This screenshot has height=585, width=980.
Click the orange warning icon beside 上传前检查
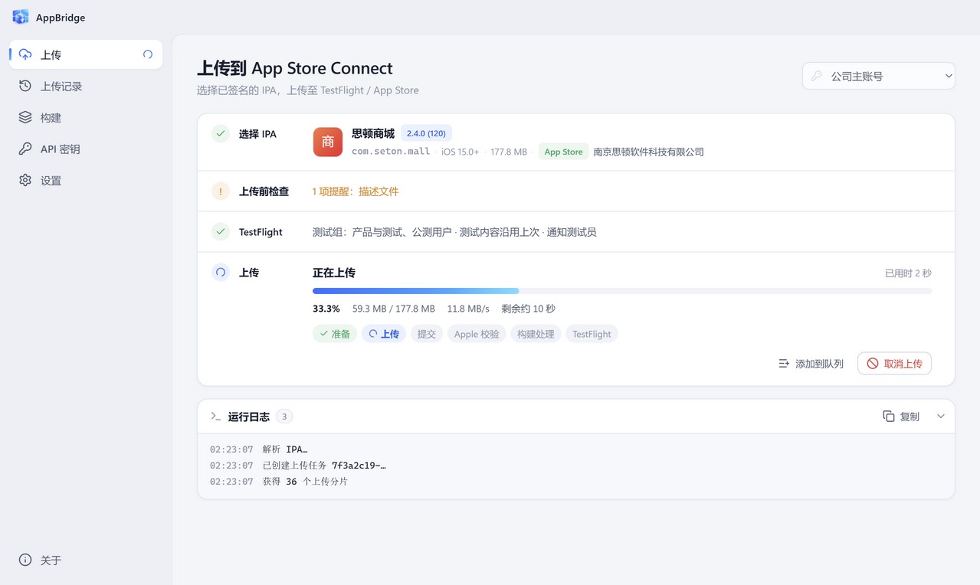[x=221, y=191]
